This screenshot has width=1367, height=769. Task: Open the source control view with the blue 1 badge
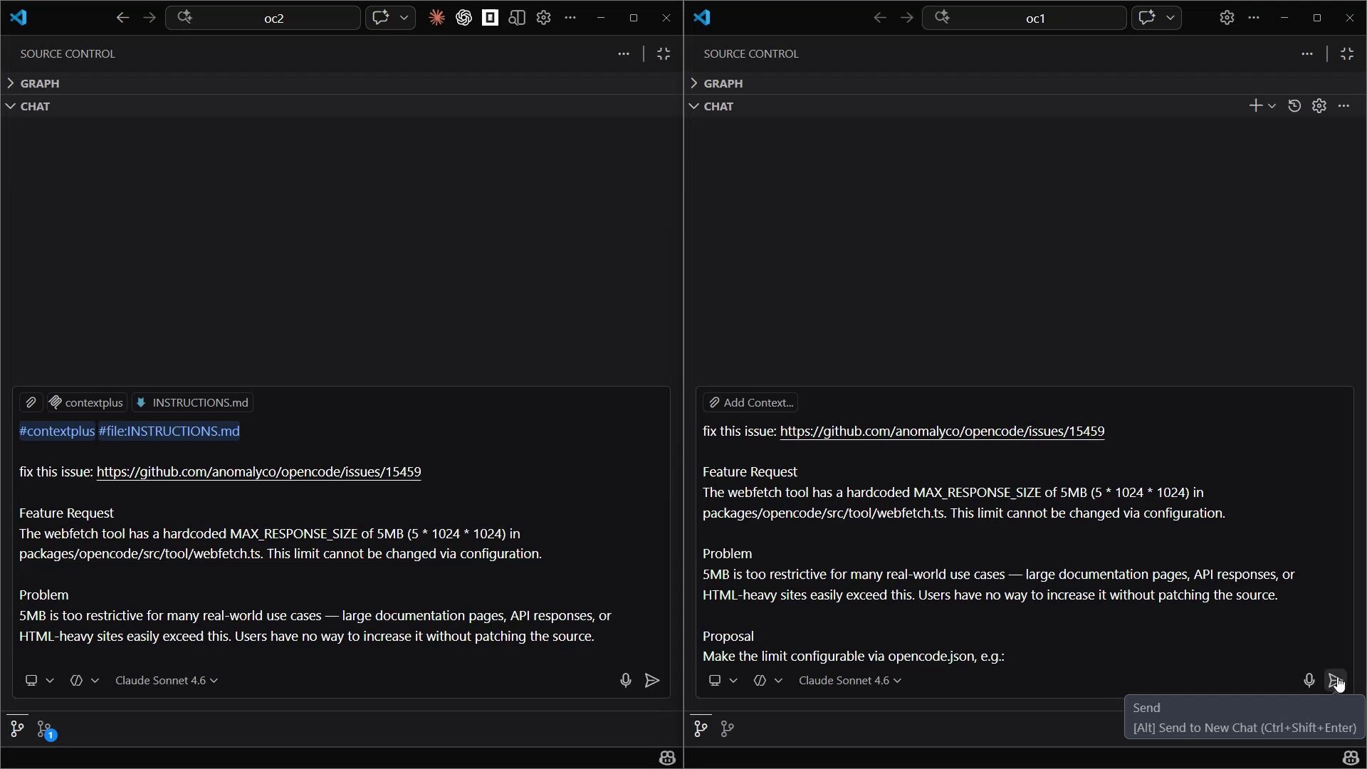tap(45, 729)
